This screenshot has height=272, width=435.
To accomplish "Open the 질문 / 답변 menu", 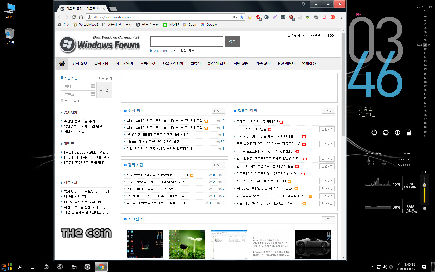I will pyautogui.click(x=124, y=64).
